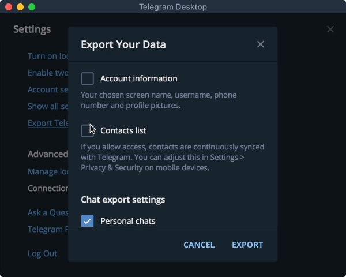Uncheck the Personal chats checkbox

(x=88, y=220)
